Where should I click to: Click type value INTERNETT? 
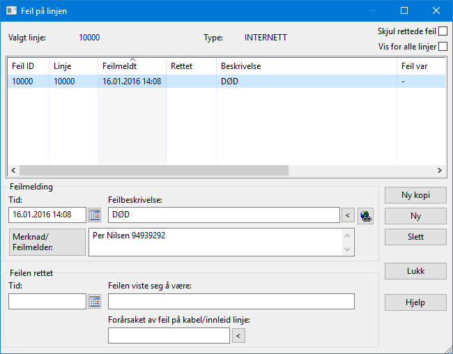point(266,38)
